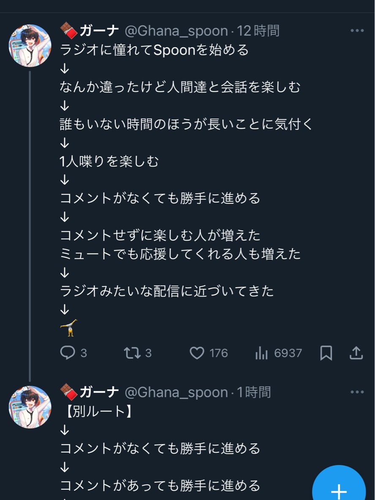View analytics showing 6937 impressions

coord(262,352)
